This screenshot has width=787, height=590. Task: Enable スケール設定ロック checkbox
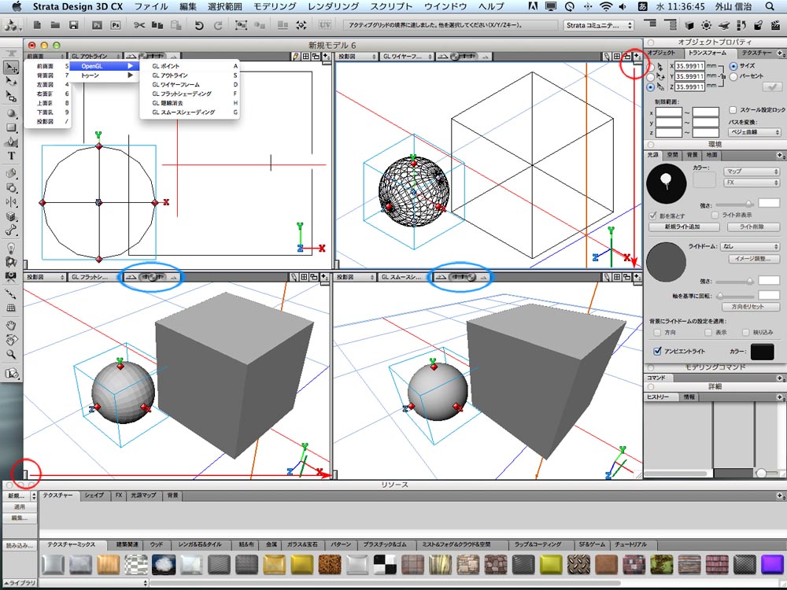point(733,110)
